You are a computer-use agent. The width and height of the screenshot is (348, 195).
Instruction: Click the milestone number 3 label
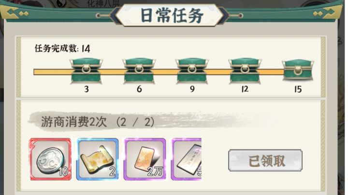[87, 89]
